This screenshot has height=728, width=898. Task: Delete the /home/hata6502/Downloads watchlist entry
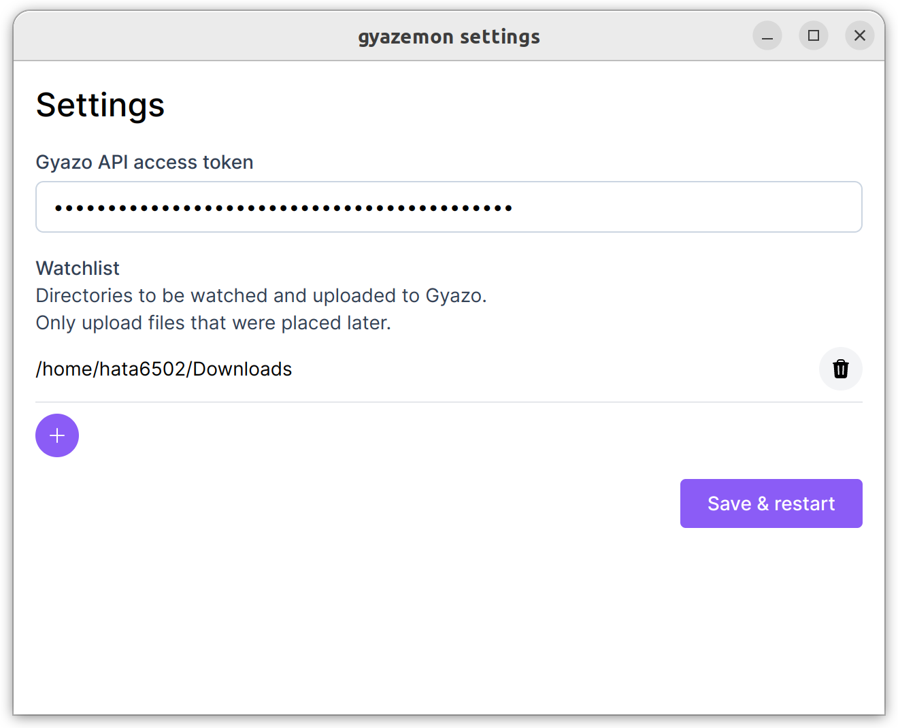coord(840,369)
